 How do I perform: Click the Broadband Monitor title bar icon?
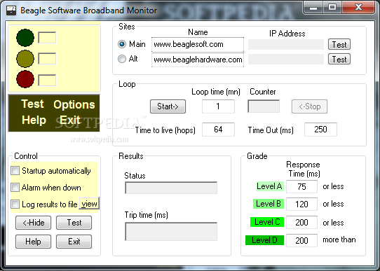(11, 11)
